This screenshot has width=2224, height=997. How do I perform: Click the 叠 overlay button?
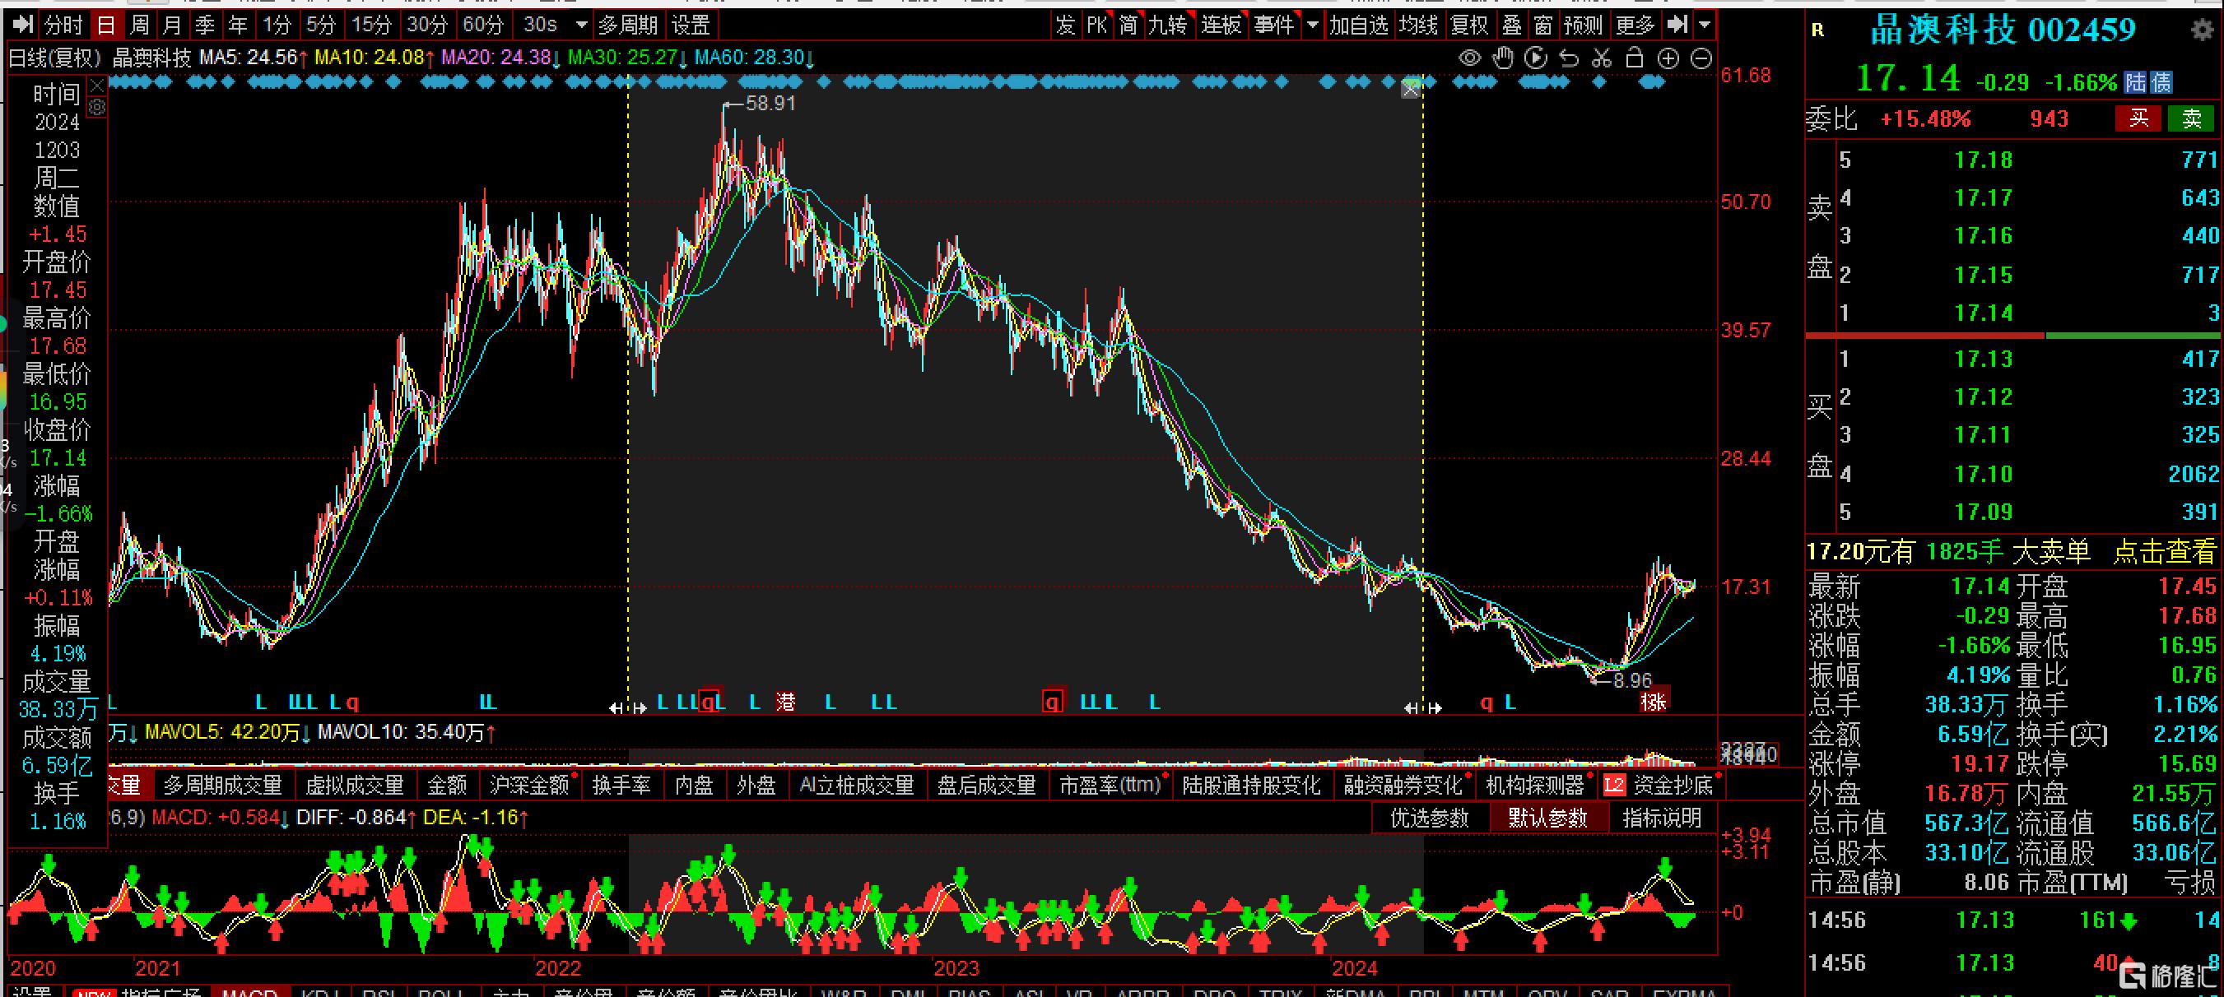coord(1512,25)
